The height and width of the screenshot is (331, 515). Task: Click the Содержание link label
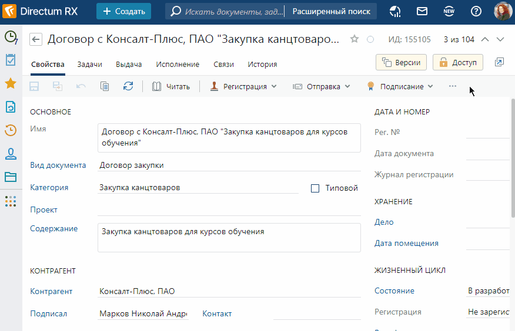tap(54, 228)
